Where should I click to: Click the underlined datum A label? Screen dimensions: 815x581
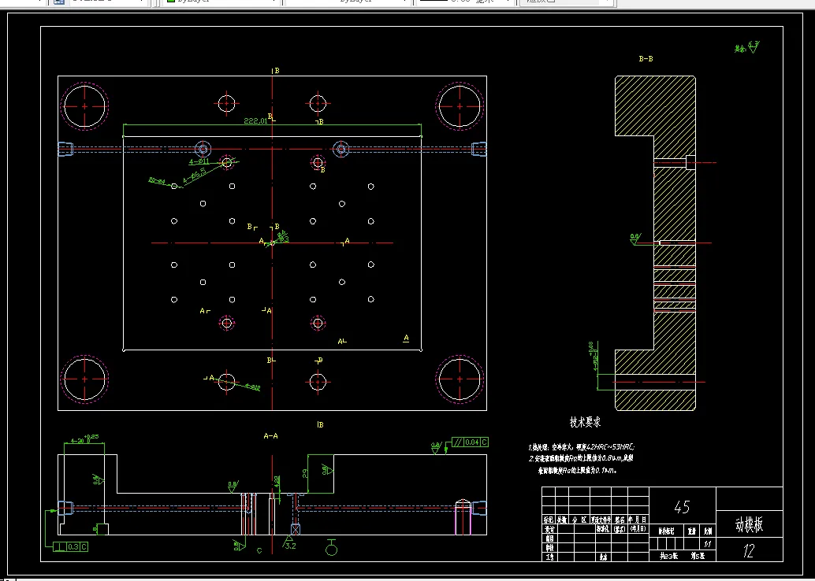click(x=406, y=339)
